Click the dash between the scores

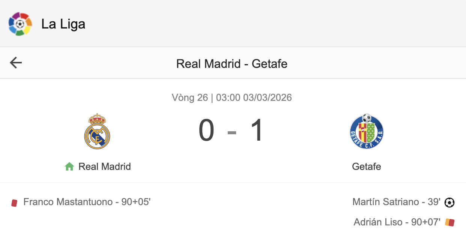pyautogui.click(x=232, y=132)
